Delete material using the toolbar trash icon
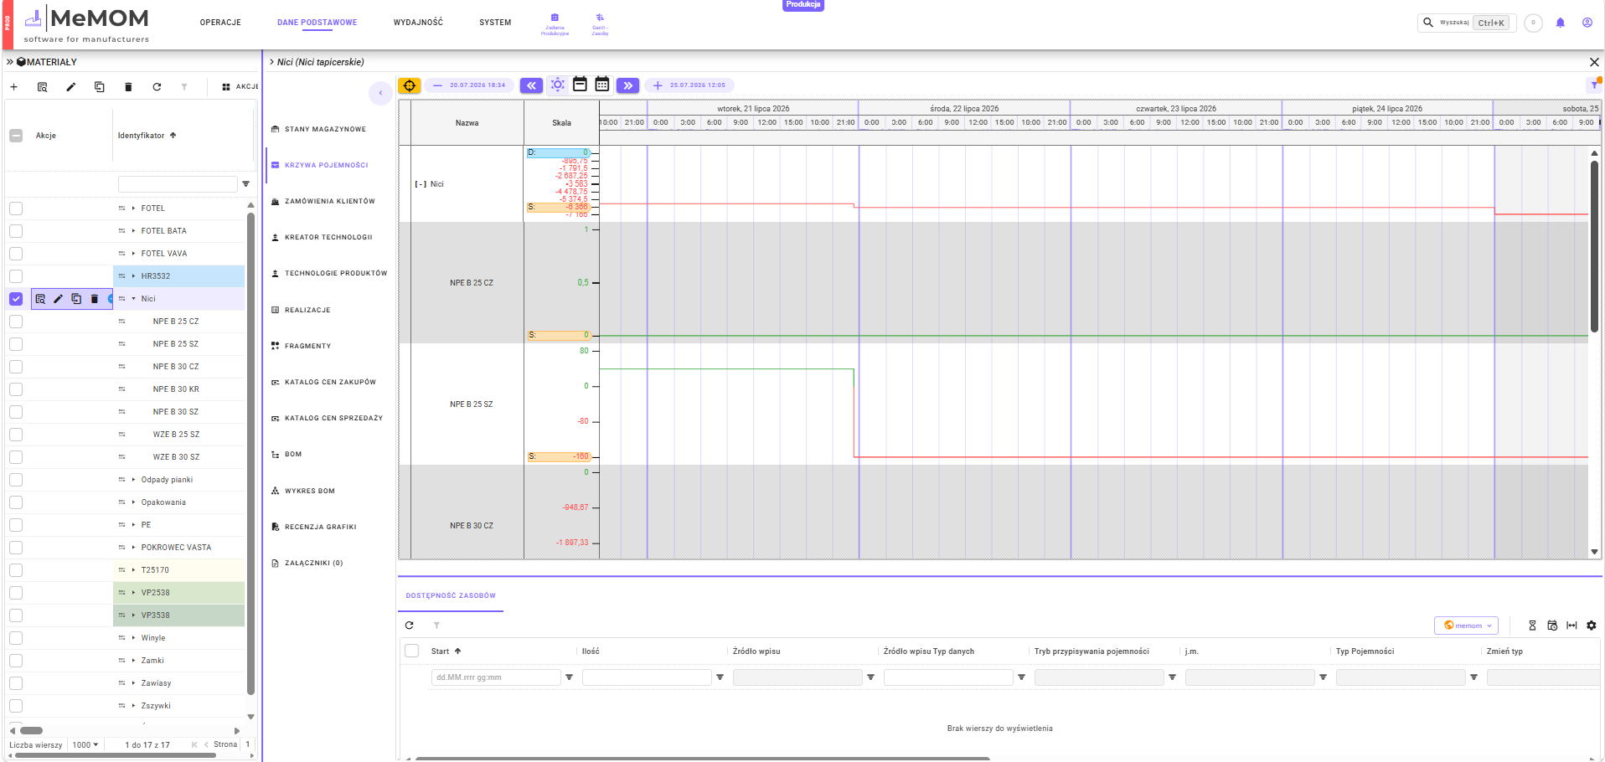The height and width of the screenshot is (762, 1605). tap(128, 87)
